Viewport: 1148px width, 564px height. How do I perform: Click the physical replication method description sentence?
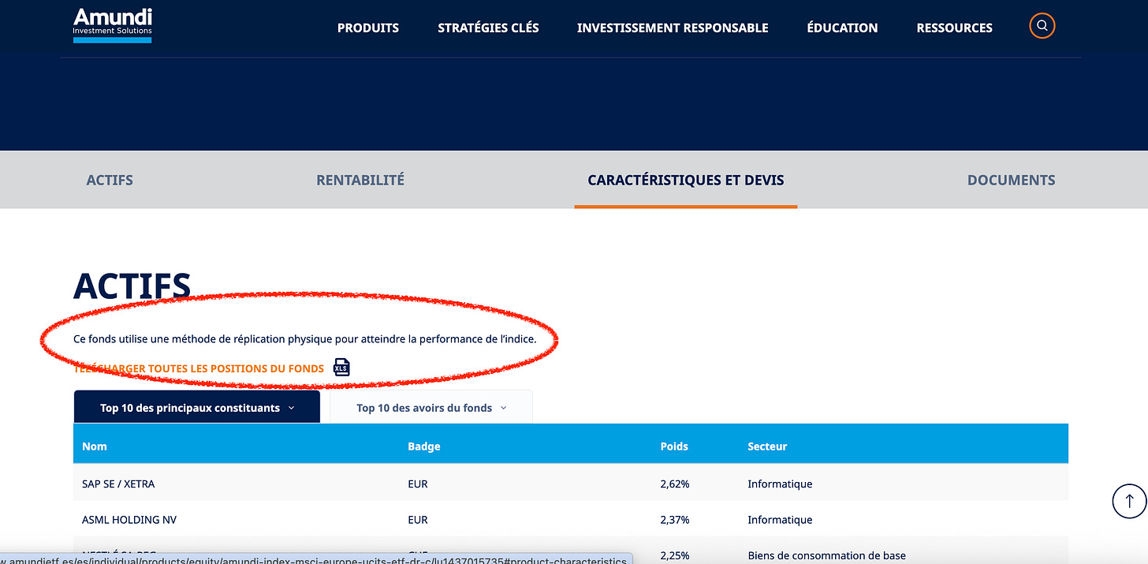point(304,339)
